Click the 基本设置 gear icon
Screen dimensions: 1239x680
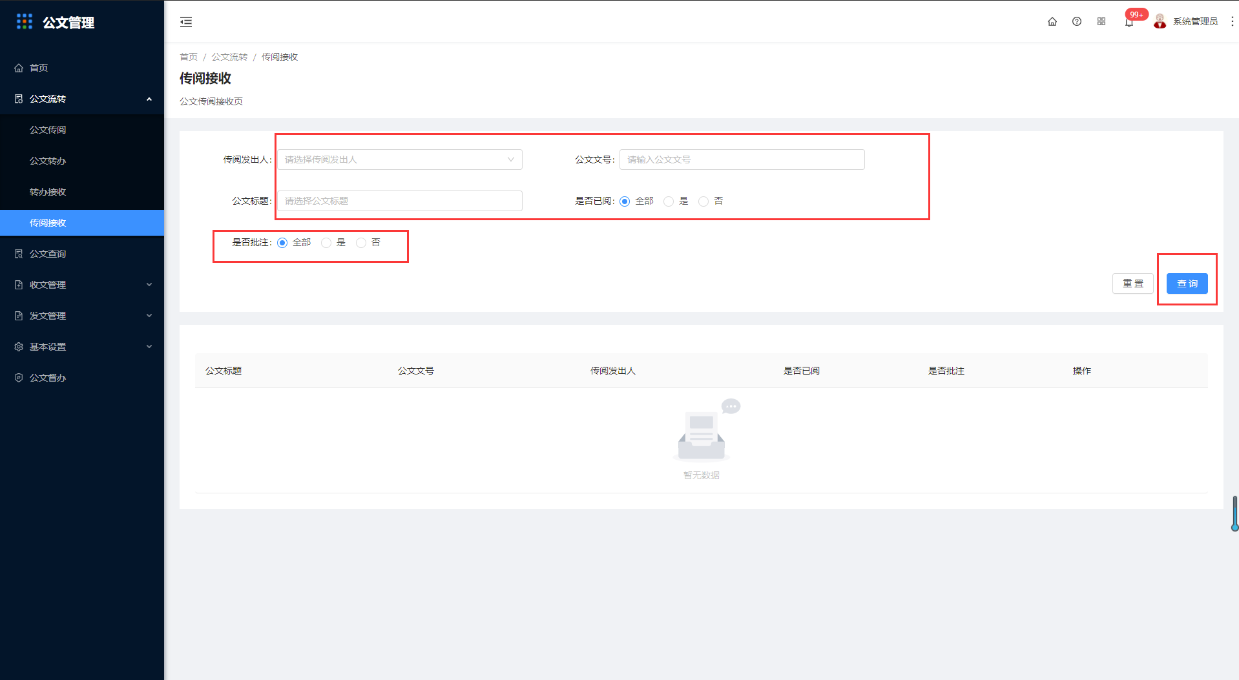(19, 347)
